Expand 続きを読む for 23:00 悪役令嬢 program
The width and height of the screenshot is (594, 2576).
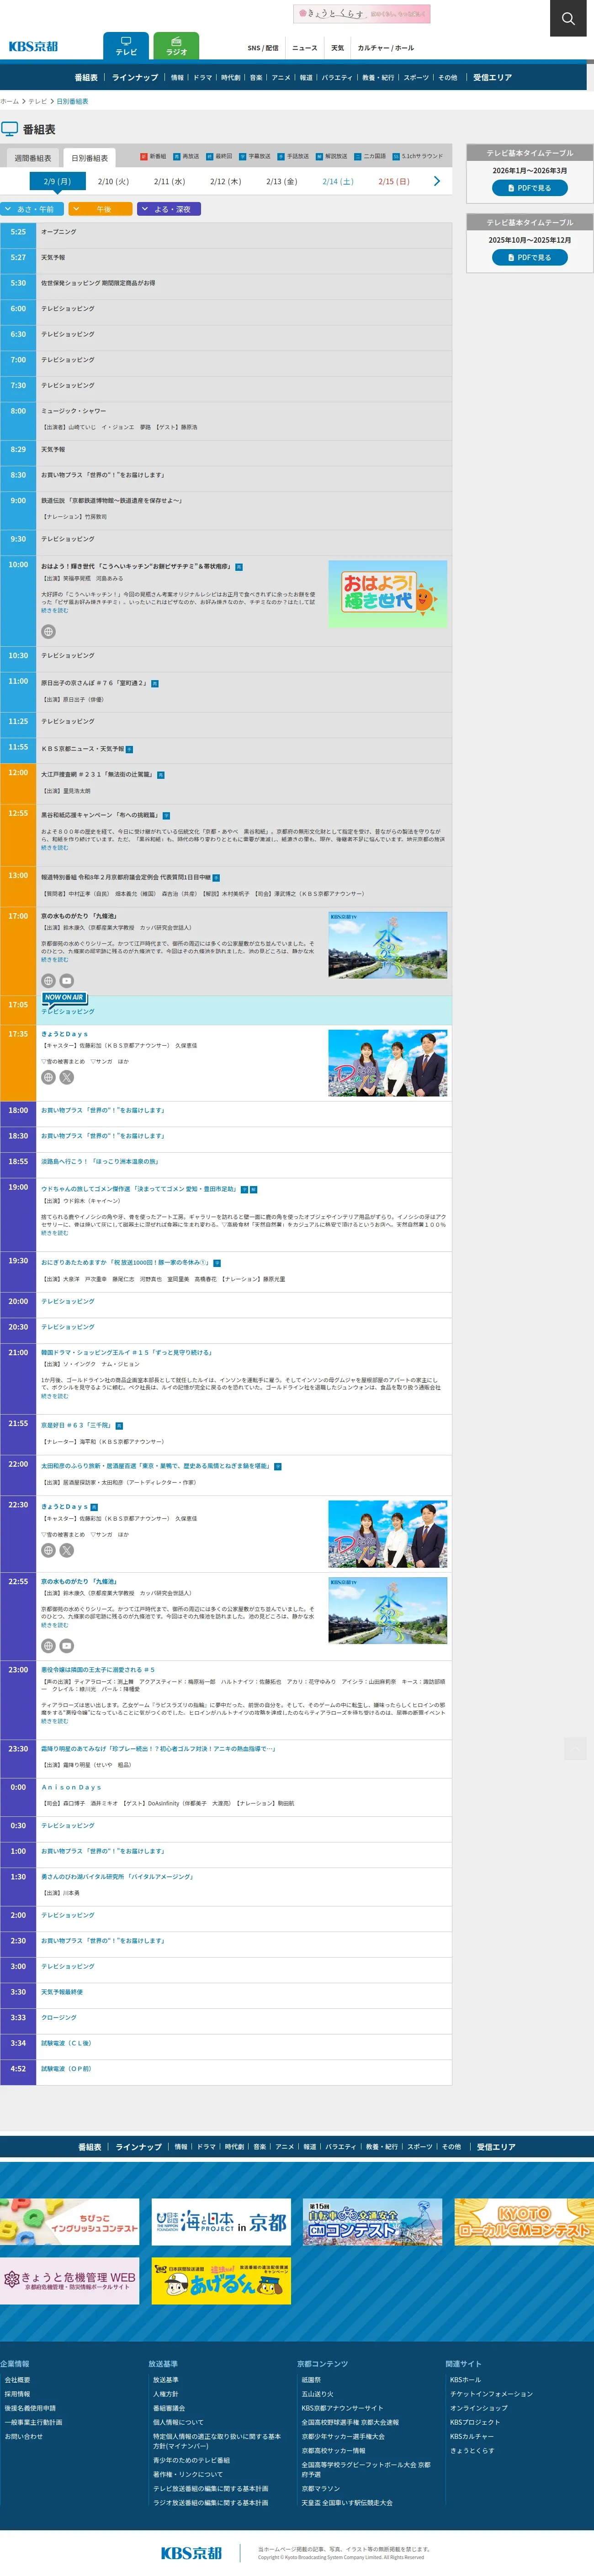(x=54, y=1721)
